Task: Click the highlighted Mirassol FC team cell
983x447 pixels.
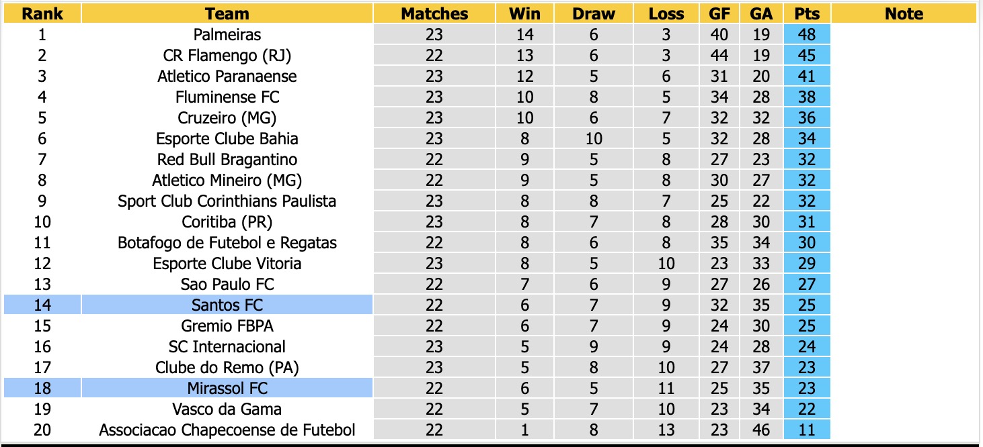Action: tap(227, 388)
